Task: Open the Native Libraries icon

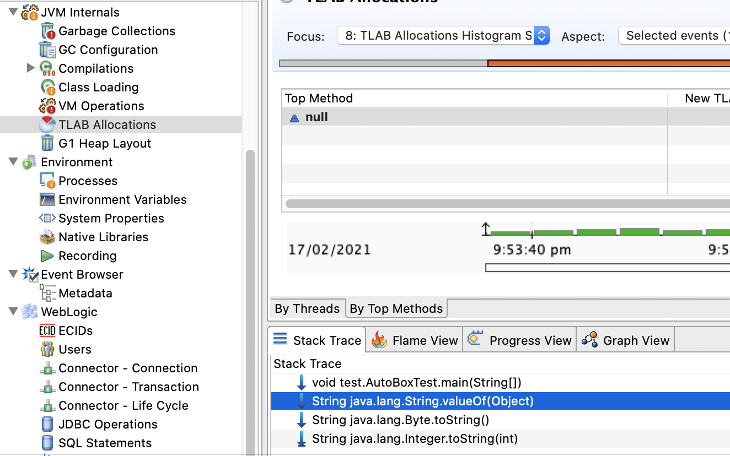Action: pyautogui.click(x=47, y=237)
